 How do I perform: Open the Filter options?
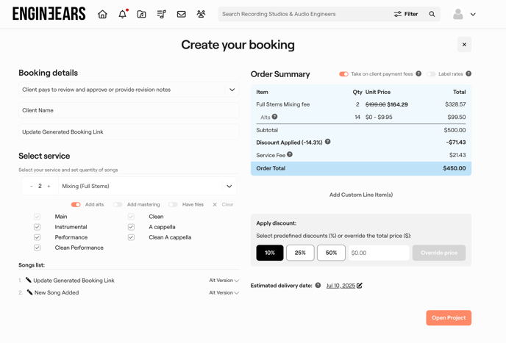[x=406, y=14]
